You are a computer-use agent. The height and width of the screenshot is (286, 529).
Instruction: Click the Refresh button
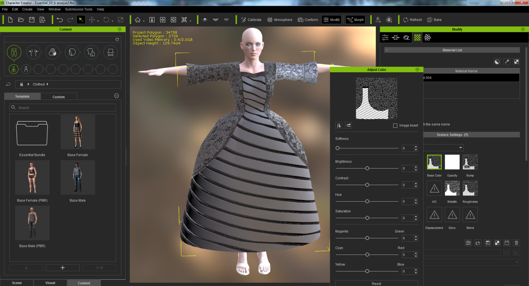[413, 20]
